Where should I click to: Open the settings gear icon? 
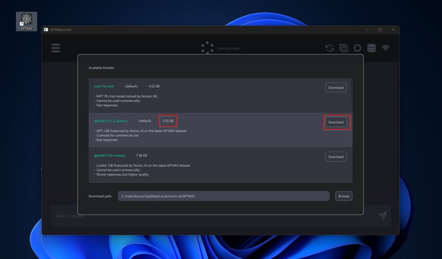pos(357,48)
